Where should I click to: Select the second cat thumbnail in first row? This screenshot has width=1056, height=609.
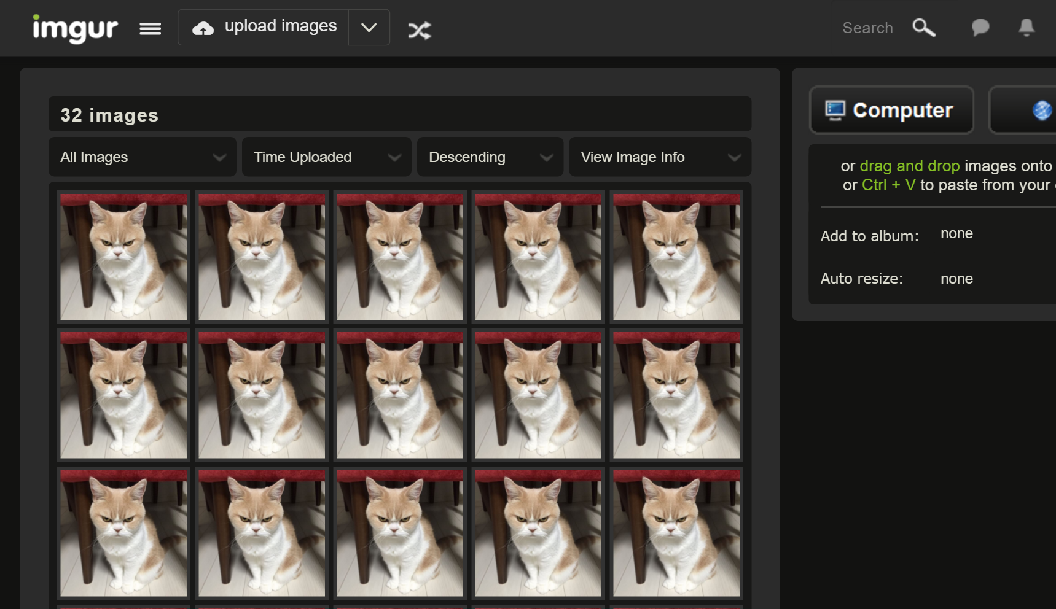(262, 257)
